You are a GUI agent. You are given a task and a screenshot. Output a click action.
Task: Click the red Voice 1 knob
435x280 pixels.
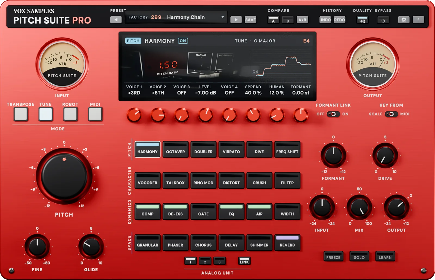tap(134, 115)
